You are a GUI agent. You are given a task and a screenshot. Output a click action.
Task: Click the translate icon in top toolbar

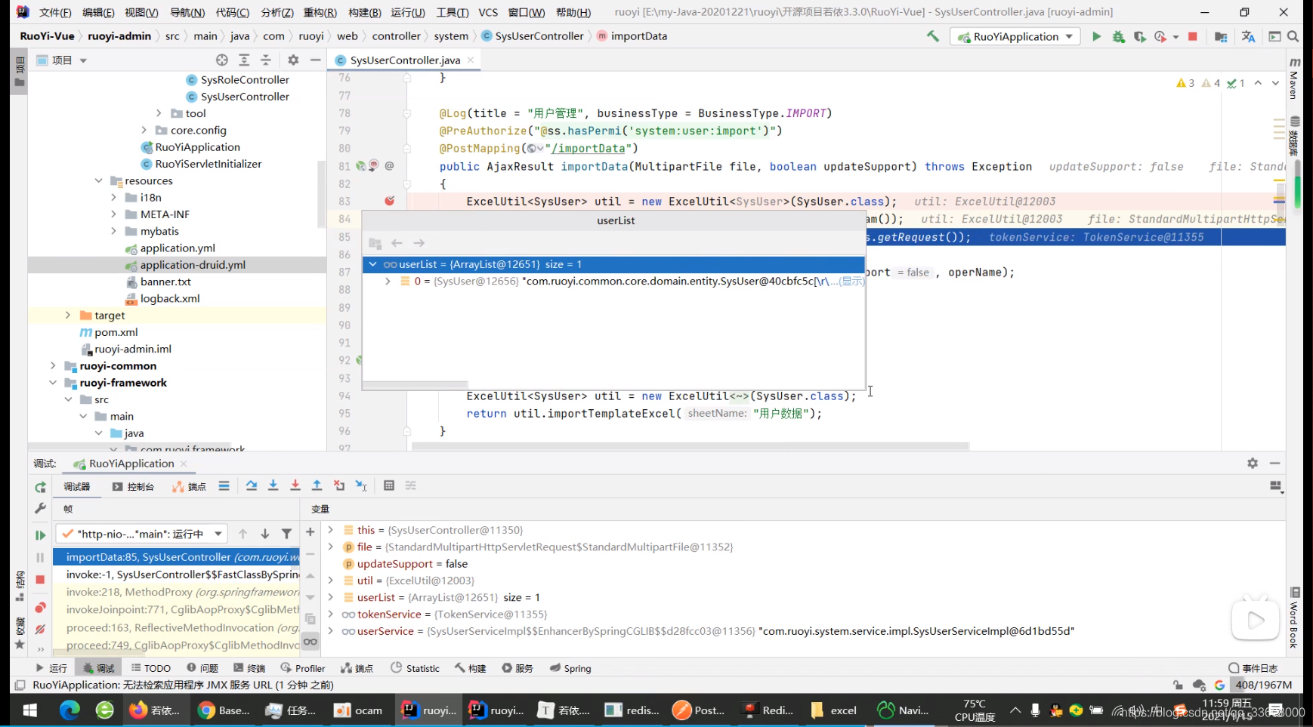[1248, 36]
